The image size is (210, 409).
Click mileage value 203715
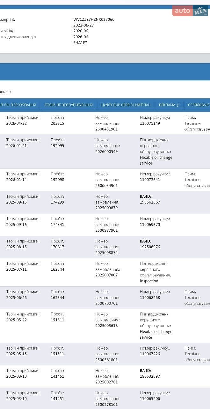tap(57, 123)
